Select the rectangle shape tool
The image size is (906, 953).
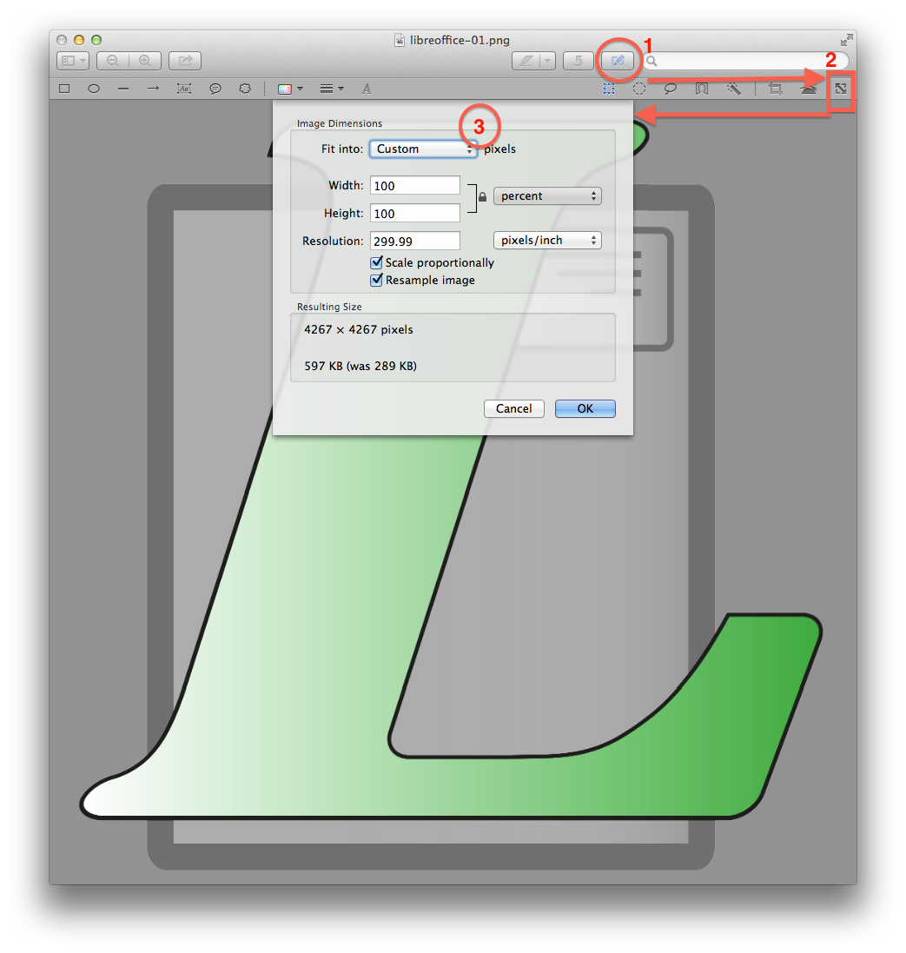[x=63, y=88]
